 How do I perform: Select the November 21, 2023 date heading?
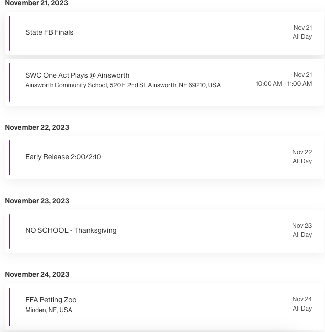pyautogui.click(x=36, y=3)
